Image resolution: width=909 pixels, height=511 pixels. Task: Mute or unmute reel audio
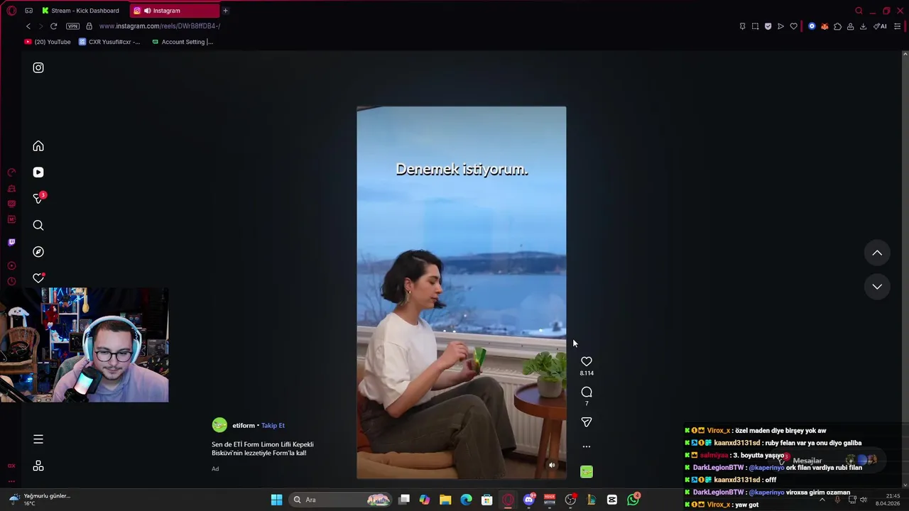pyautogui.click(x=552, y=466)
